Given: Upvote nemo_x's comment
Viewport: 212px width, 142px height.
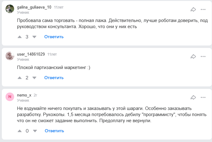Looking at the screenshot, I should 20,131.
